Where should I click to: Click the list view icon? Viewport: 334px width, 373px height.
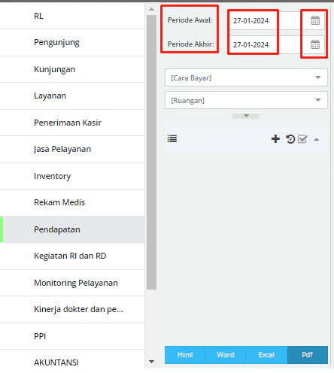tap(172, 138)
